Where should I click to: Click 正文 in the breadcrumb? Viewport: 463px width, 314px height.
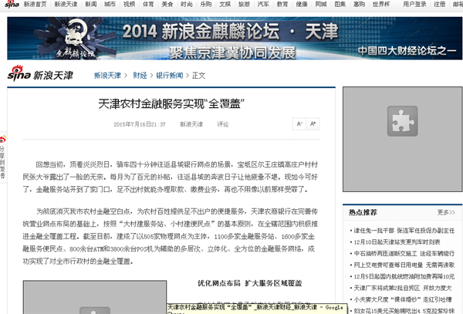tap(199, 76)
